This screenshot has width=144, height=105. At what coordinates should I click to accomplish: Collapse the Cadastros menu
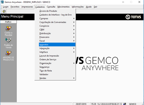click(40, 7)
